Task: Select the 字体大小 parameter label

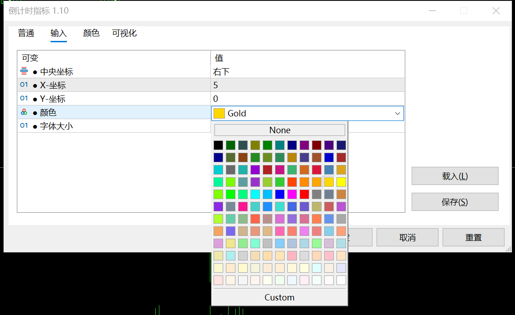Action: pyautogui.click(x=56, y=126)
